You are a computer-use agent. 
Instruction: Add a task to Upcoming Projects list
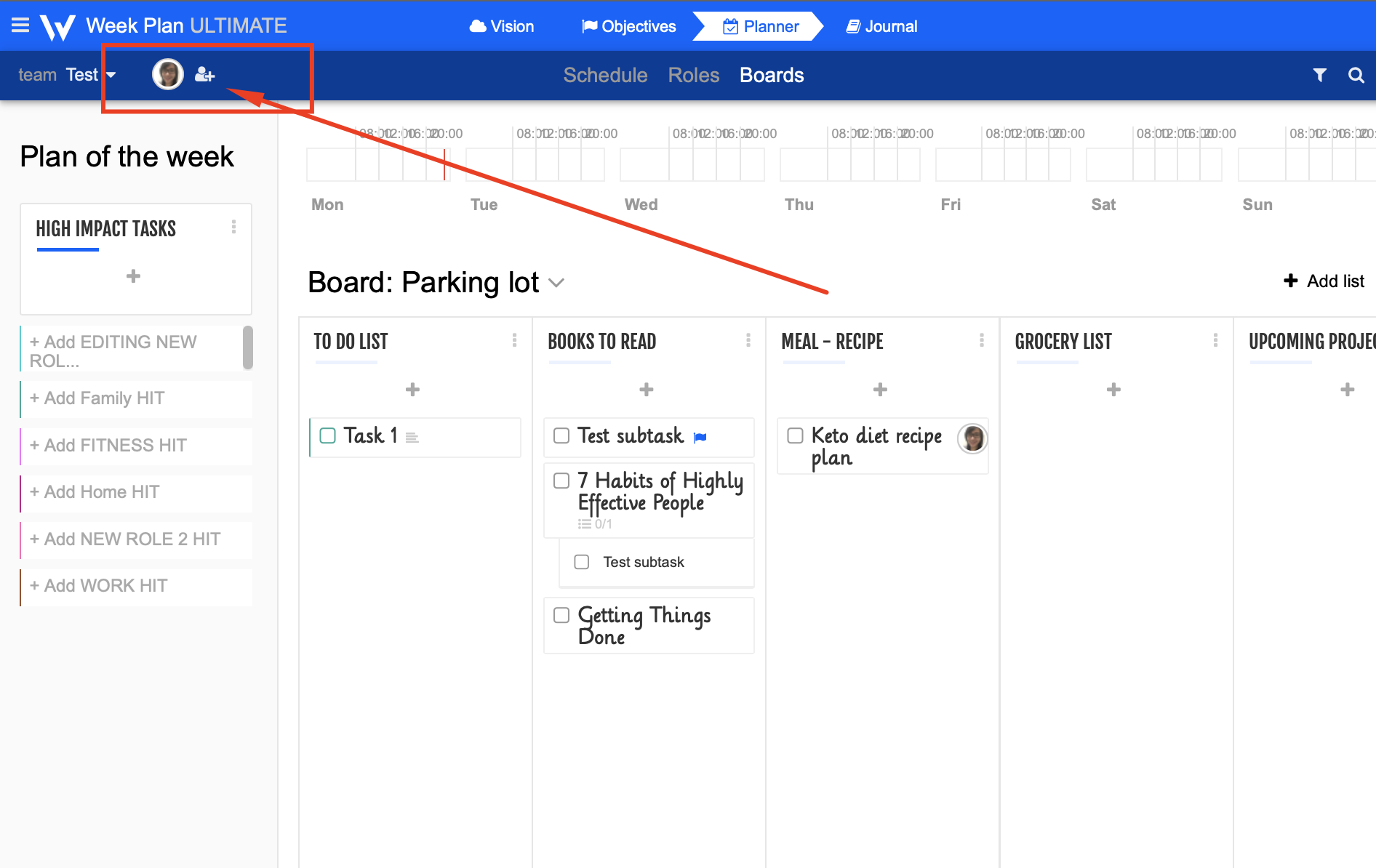coord(1348,390)
